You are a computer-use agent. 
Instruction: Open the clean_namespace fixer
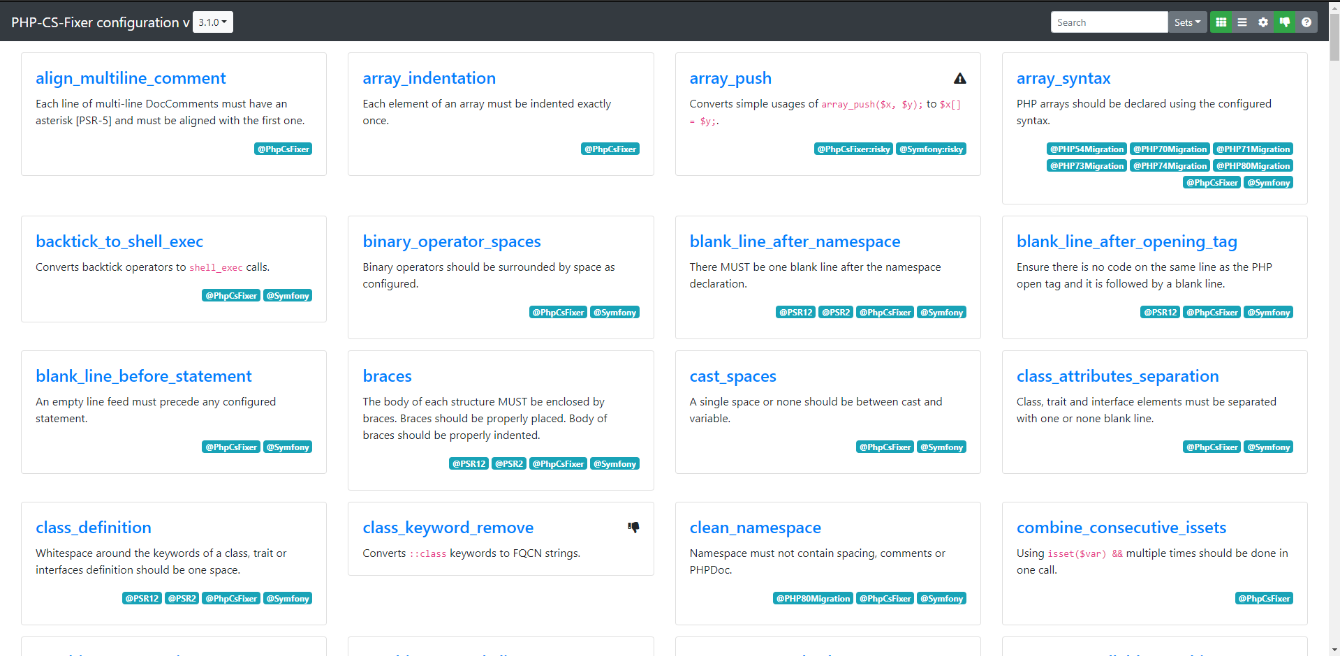(755, 528)
